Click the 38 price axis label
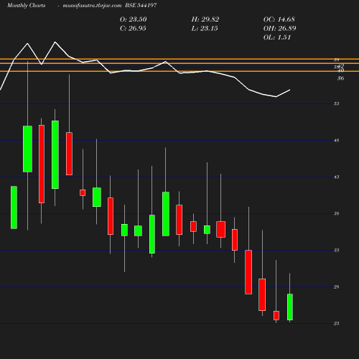The height and width of the screenshot is (359, 359). [337, 213]
